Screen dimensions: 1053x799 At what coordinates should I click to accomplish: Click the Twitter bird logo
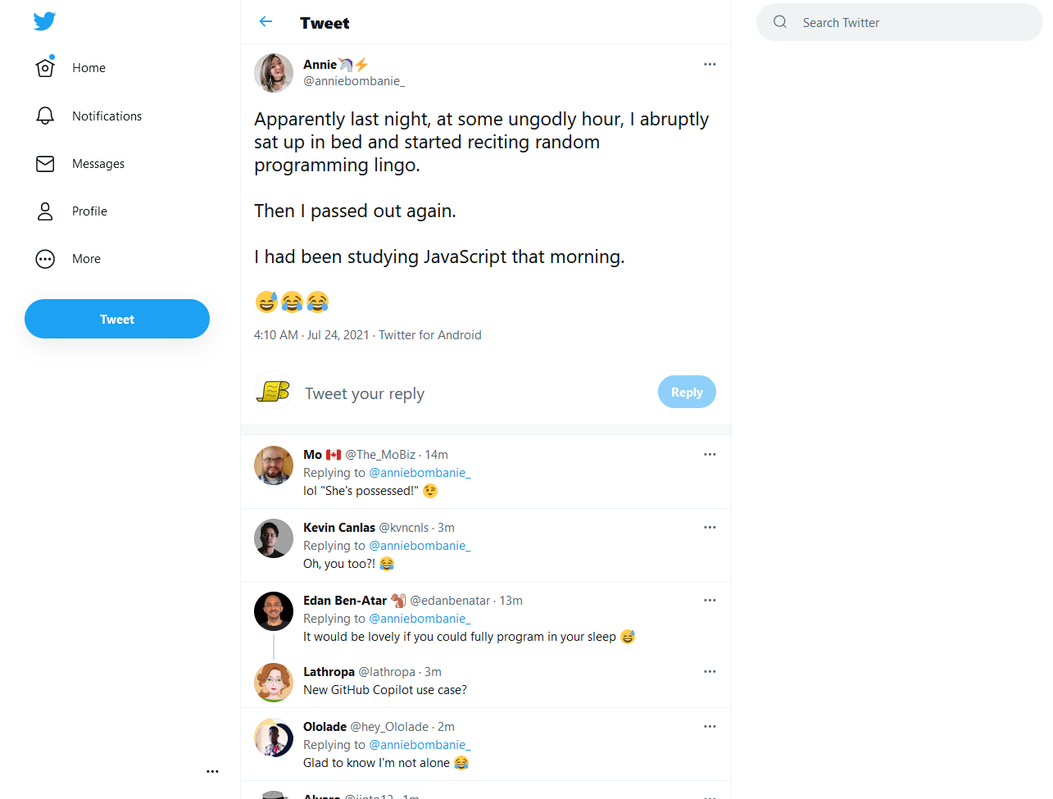44,21
